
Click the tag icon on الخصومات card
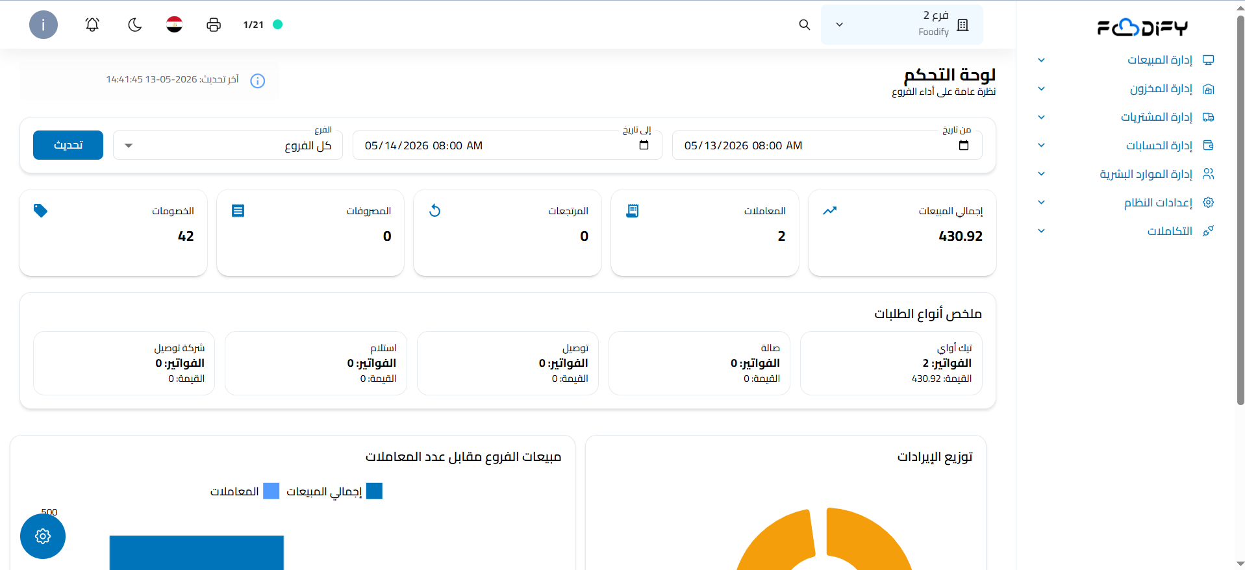(40, 210)
